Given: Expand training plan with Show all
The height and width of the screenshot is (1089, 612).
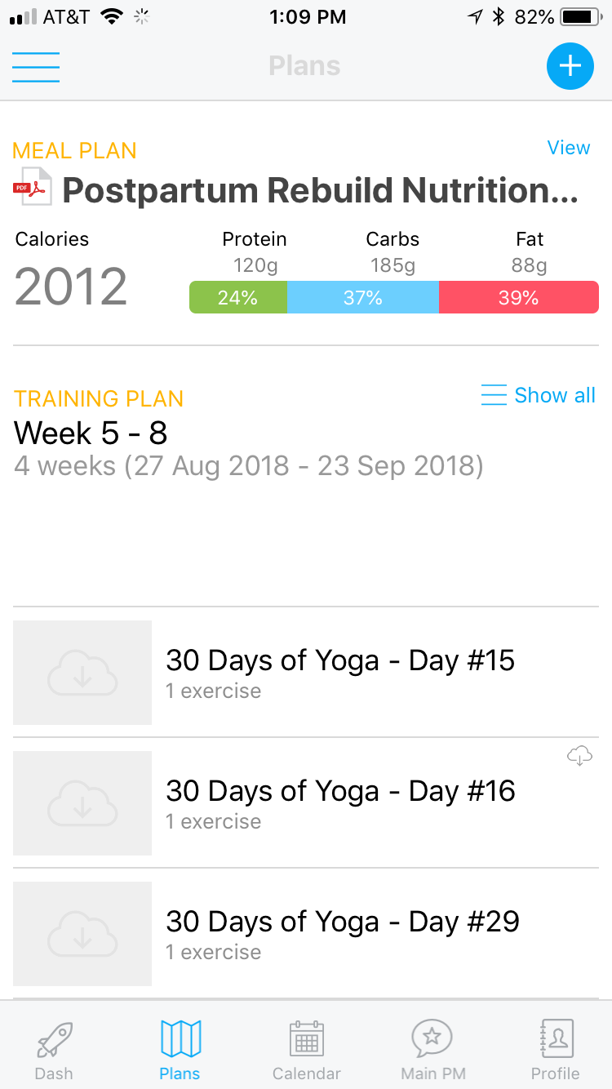Looking at the screenshot, I should click(539, 396).
